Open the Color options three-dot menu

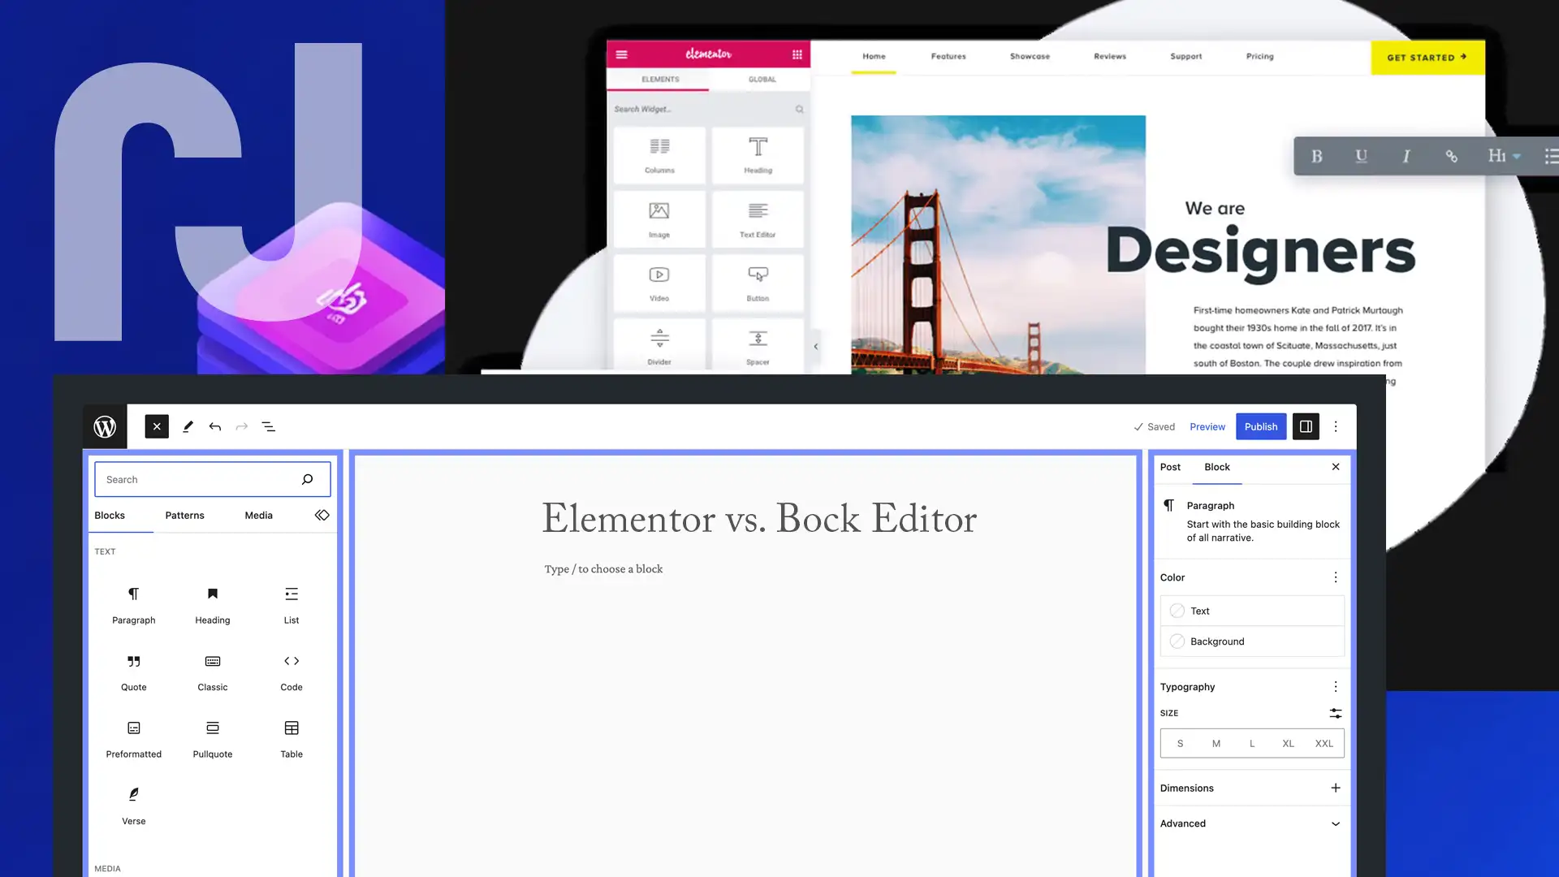pos(1336,577)
